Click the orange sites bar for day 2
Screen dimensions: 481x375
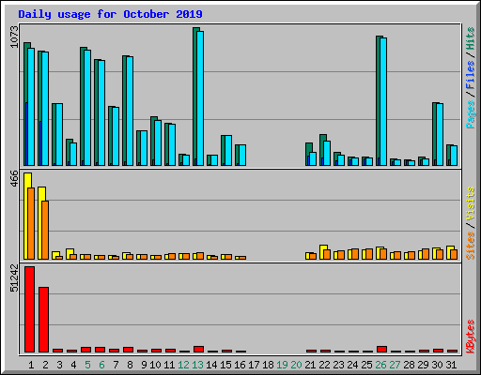pyautogui.click(x=45, y=230)
